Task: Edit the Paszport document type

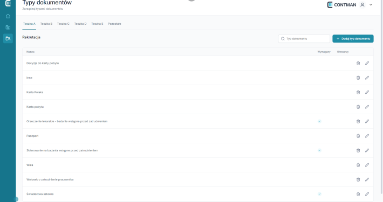Action: 367,136
